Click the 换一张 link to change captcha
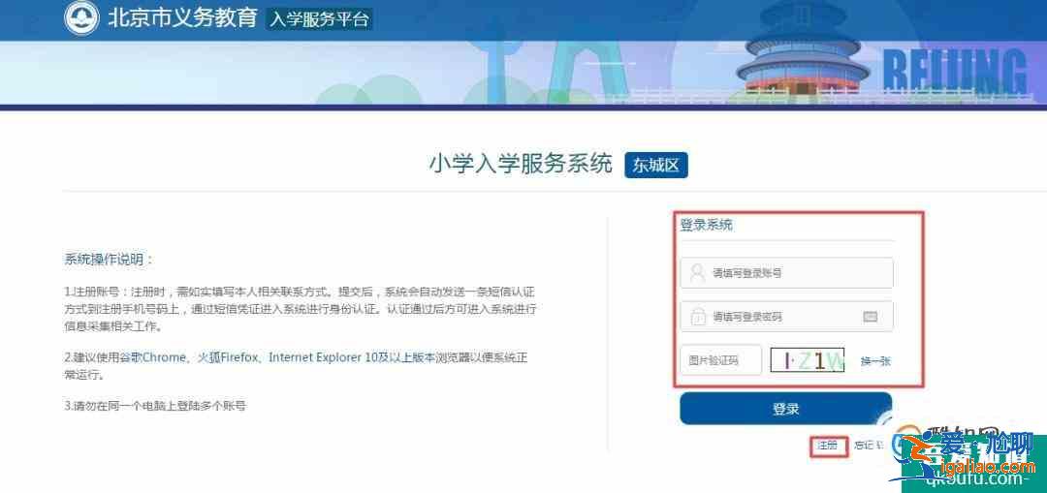 pos(874,361)
